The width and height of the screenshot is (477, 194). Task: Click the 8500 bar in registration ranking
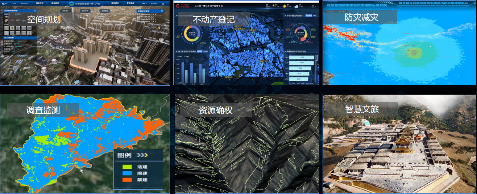coord(299,79)
